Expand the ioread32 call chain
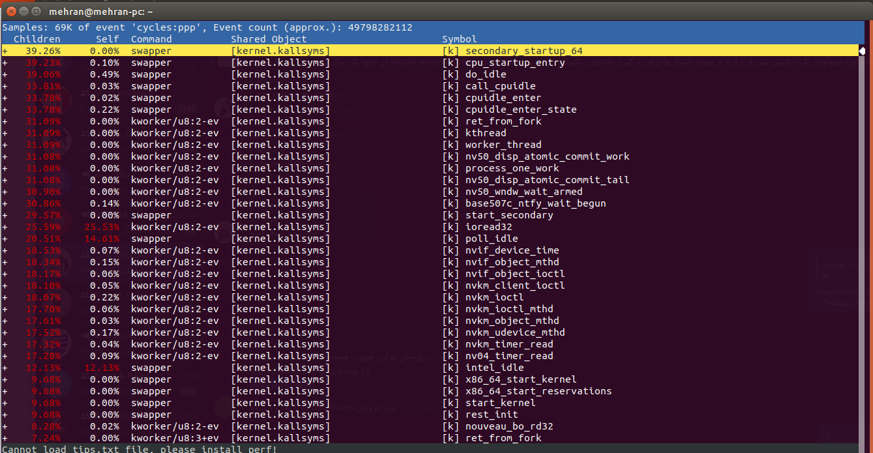 [x=5, y=227]
